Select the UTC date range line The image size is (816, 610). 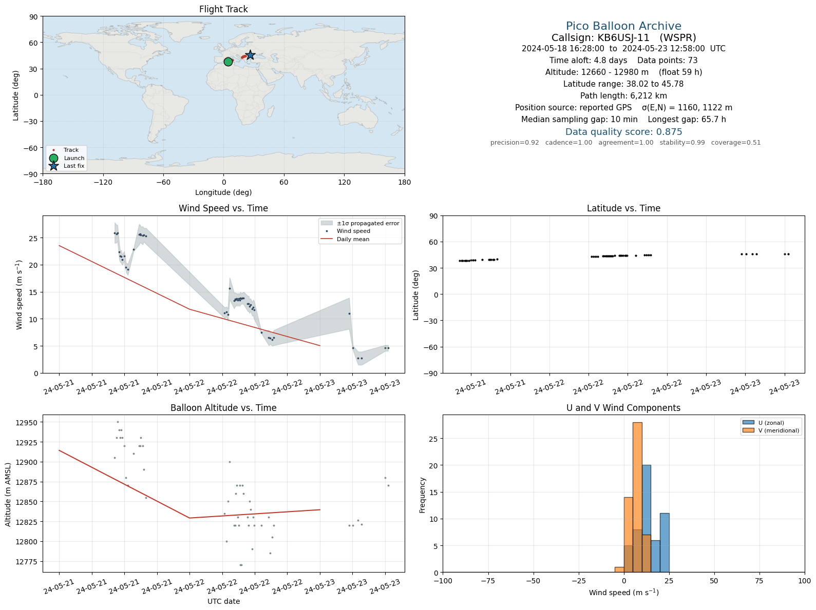pos(623,49)
